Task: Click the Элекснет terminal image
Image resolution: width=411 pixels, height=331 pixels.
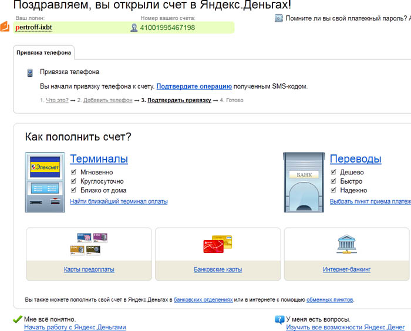Action: 45,182
